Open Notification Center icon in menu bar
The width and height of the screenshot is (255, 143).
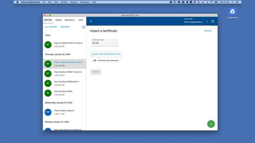237,2
